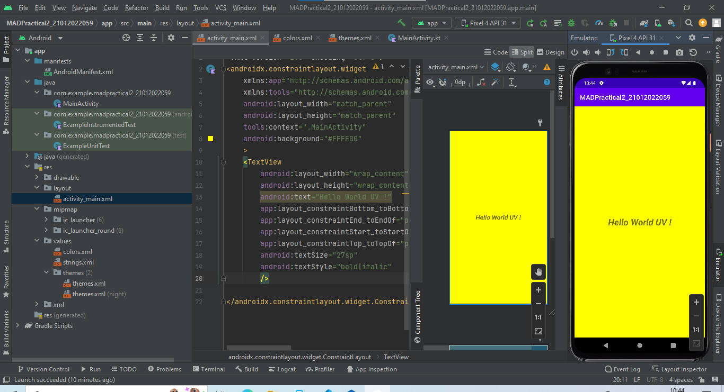Open the Layout Inspector
724x392 pixels.
point(684,369)
